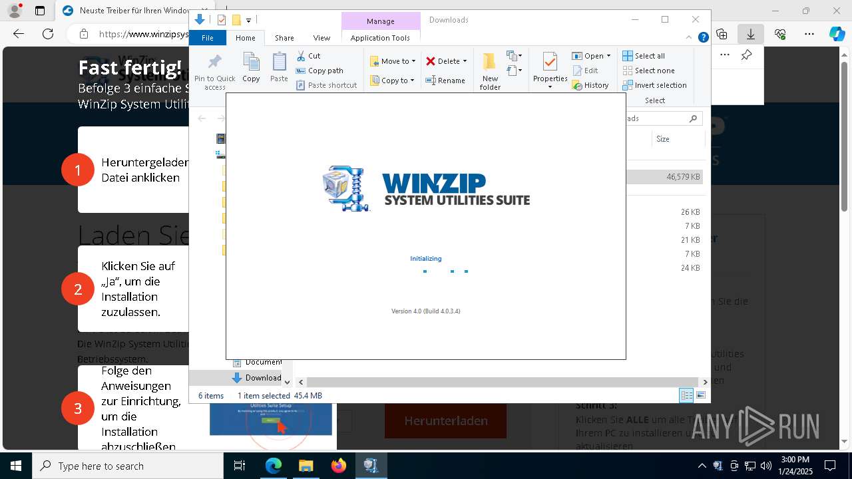Click the Edge browser Back arrow
The image size is (852, 479).
(x=19, y=34)
